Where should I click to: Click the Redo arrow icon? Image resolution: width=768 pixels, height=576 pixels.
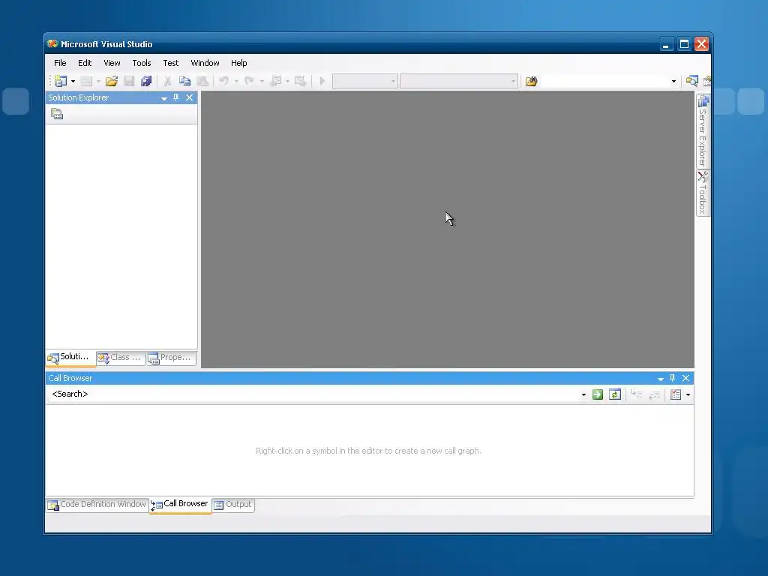(249, 81)
